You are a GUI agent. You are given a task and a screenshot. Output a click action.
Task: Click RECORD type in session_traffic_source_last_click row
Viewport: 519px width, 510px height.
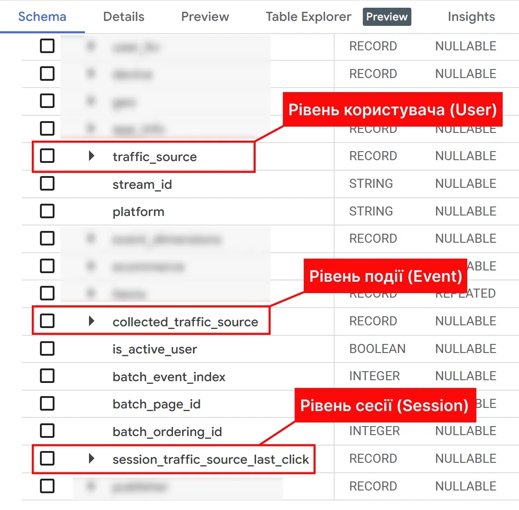373,458
